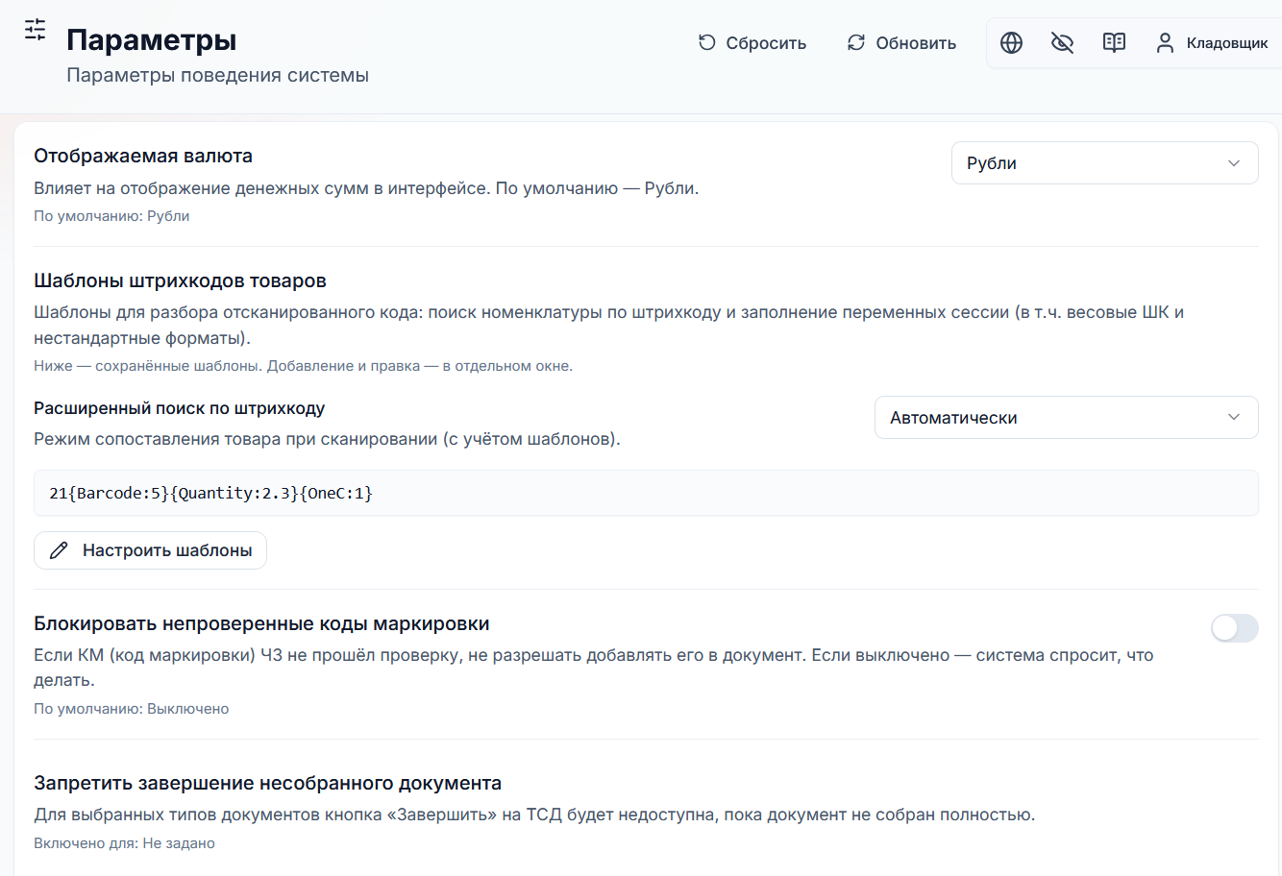Toggle the crossed-out eye visibility icon
The width and height of the screenshot is (1282, 876).
click(x=1062, y=42)
